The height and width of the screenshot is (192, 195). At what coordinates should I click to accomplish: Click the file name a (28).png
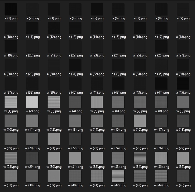click(x=11, y=74)
